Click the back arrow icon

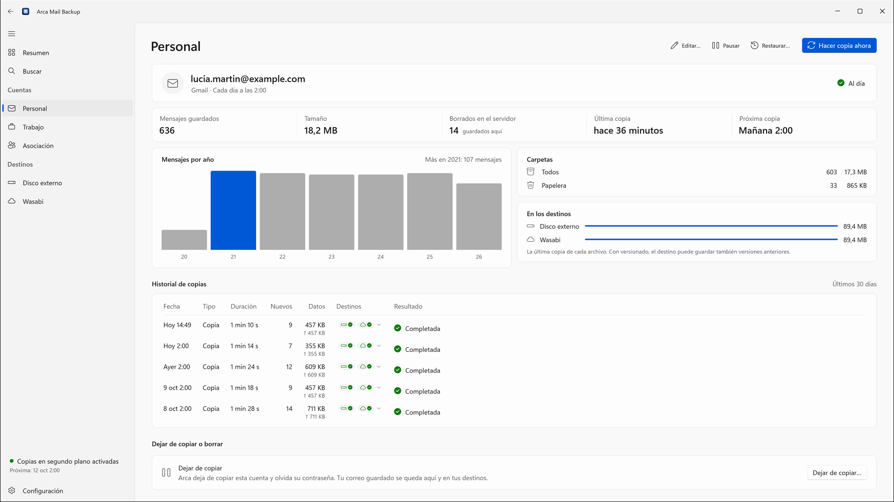click(x=11, y=11)
